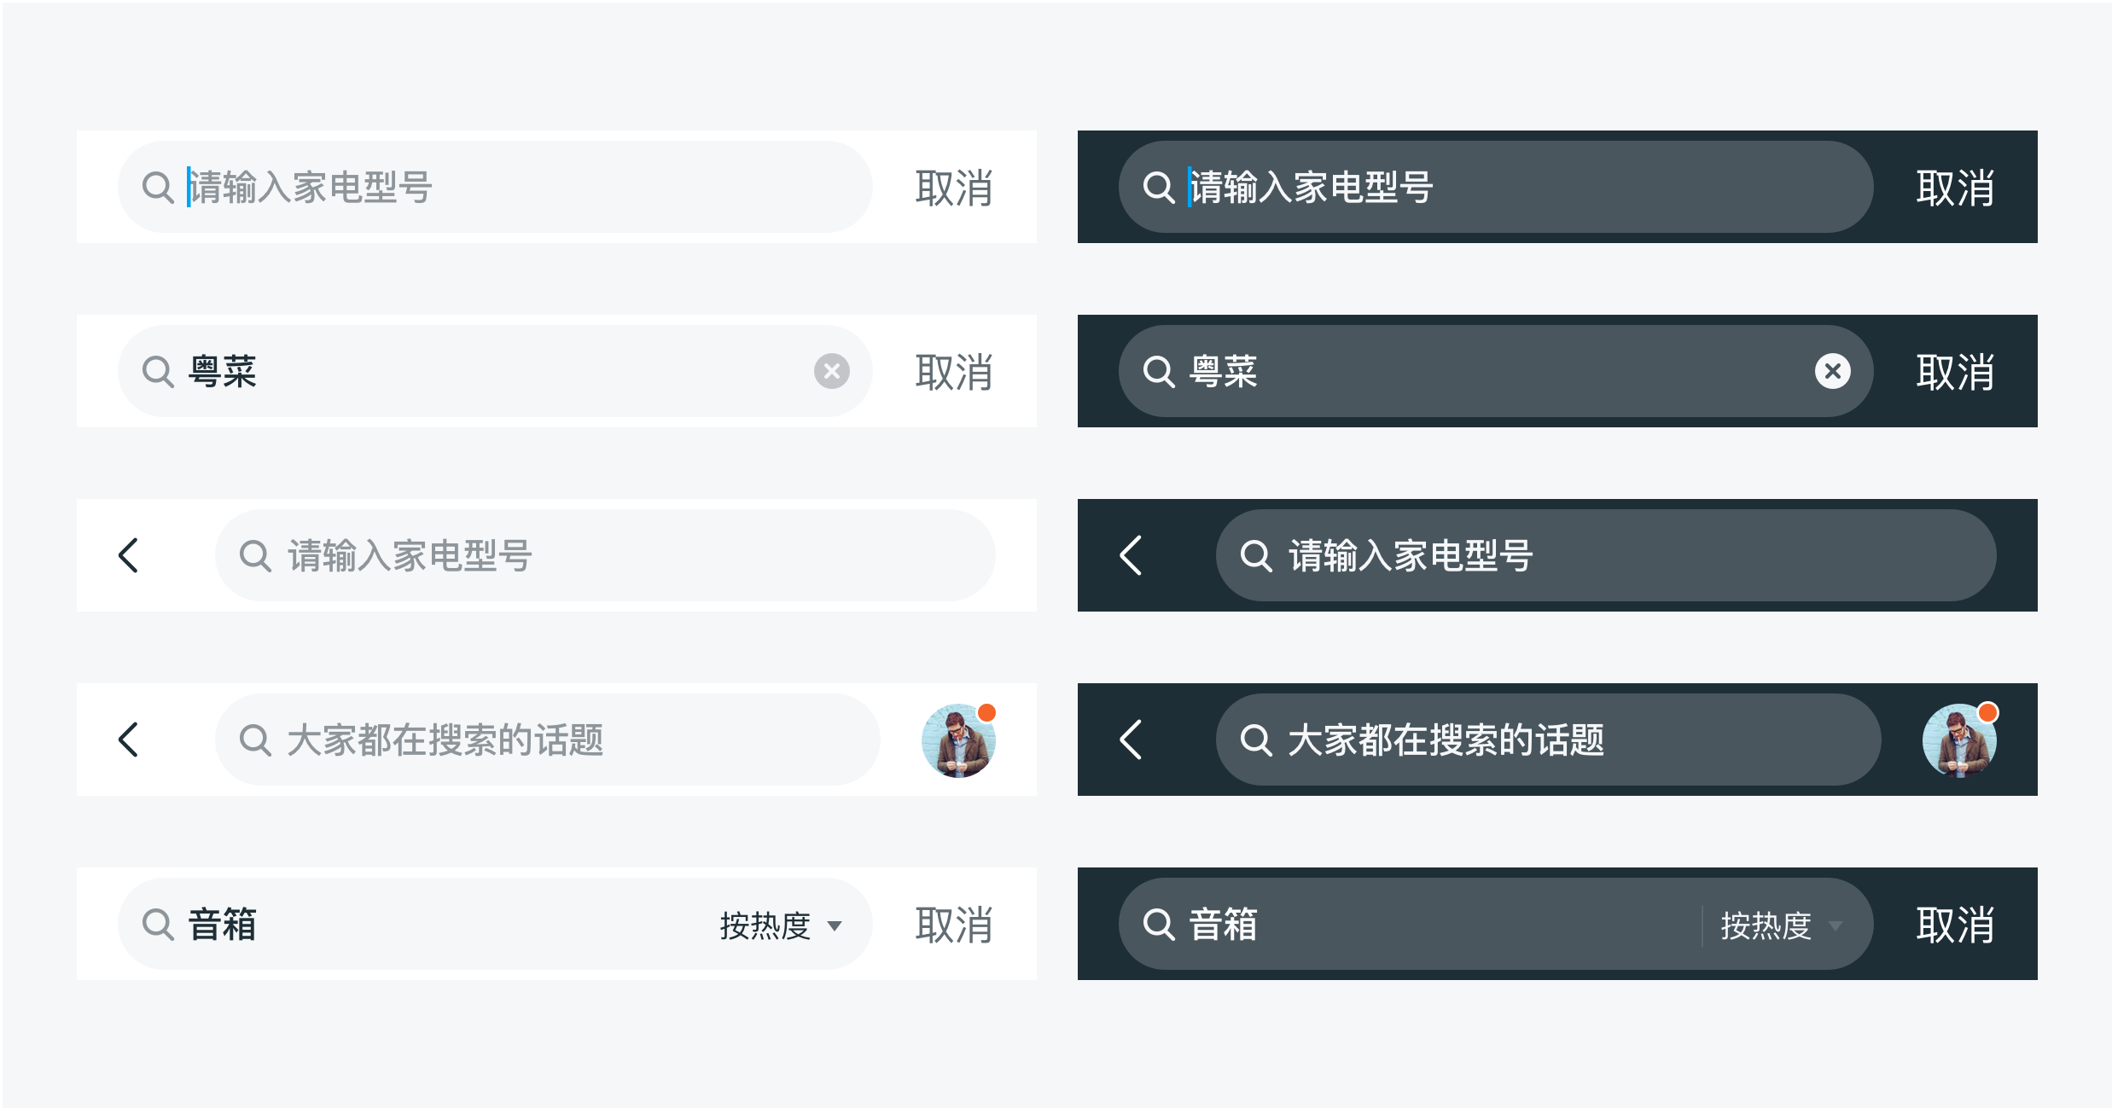This screenshot has width=2112, height=1108.
Task: Focus dark 请输入家电型号 field with back arrow
Action: click(x=1606, y=555)
